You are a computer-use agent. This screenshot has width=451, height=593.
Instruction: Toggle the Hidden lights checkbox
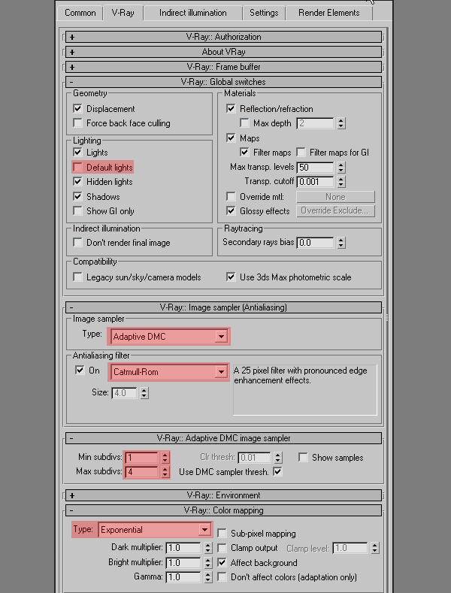78,182
